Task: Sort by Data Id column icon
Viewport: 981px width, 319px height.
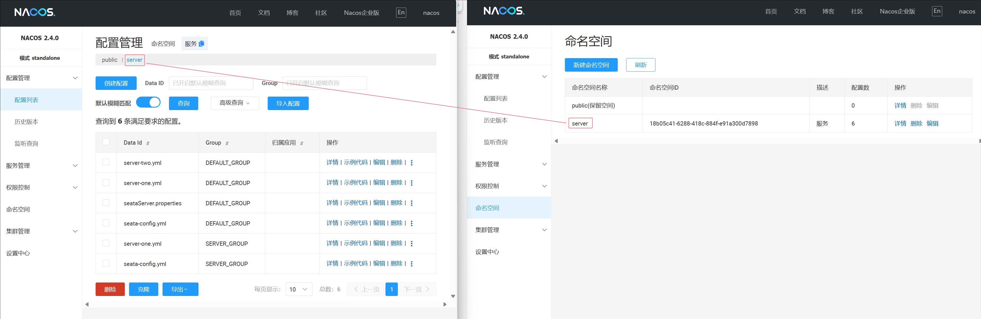Action: [x=148, y=143]
